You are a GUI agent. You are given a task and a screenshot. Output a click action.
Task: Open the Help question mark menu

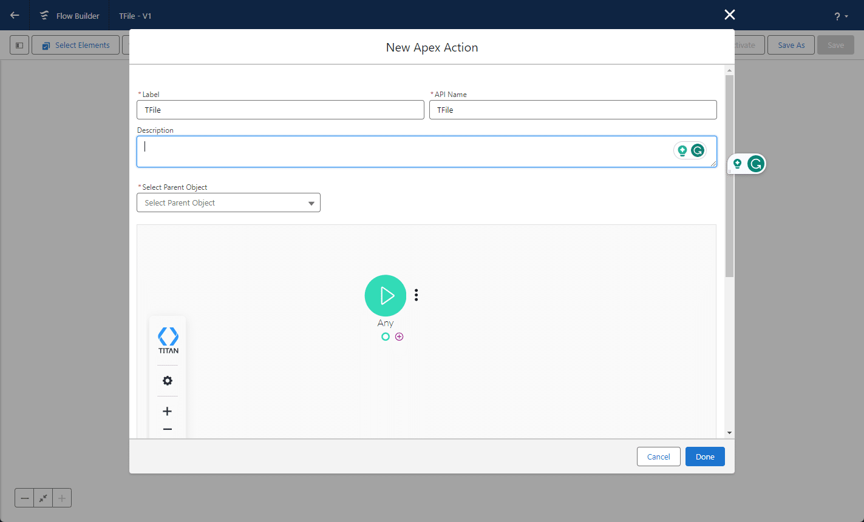click(x=841, y=16)
